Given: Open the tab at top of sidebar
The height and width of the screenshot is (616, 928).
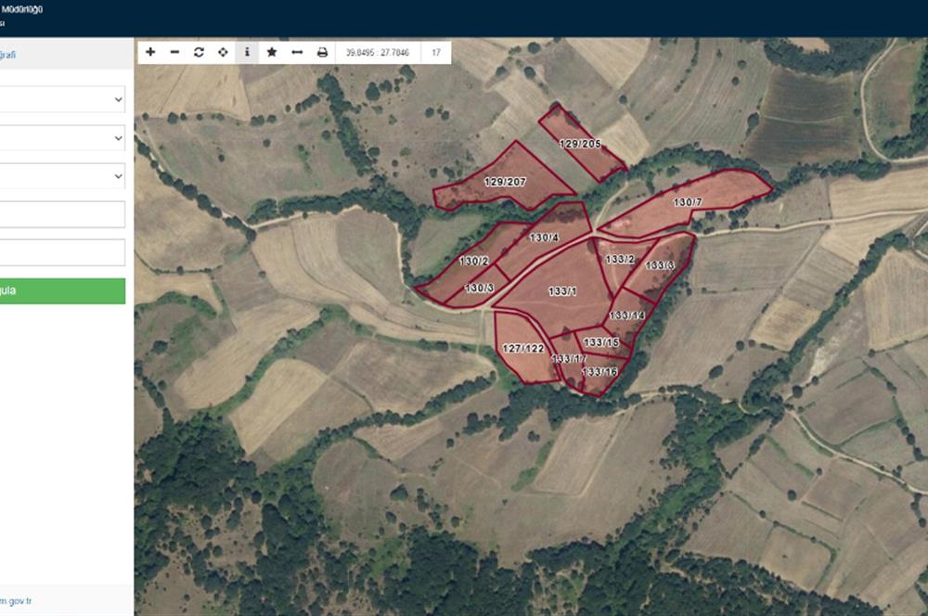Looking at the screenshot, I should point(7,55).
